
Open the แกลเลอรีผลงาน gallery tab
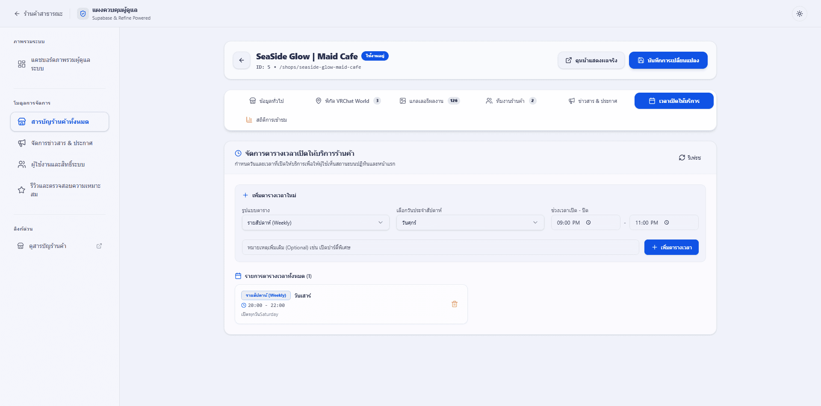429,101
